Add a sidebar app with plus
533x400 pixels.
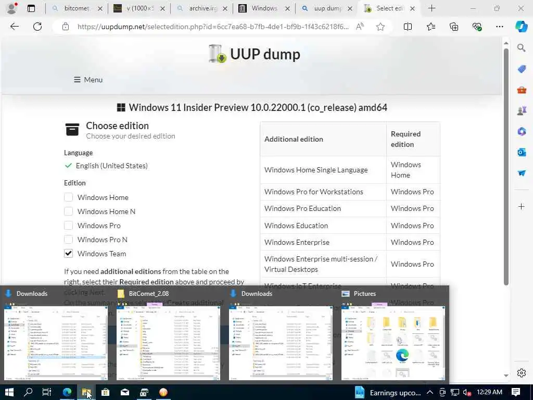tap(522, 206)
